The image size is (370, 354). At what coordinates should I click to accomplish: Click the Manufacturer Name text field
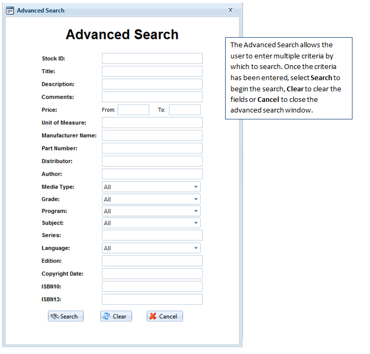(152, 135)
